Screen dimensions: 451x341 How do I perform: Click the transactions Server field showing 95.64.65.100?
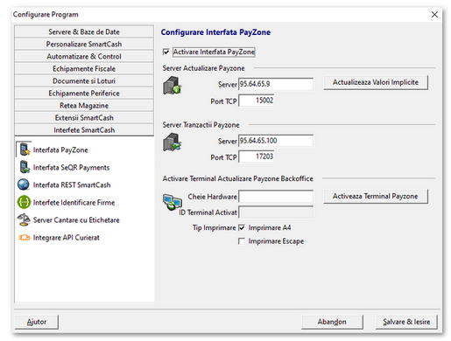[276, 141]
